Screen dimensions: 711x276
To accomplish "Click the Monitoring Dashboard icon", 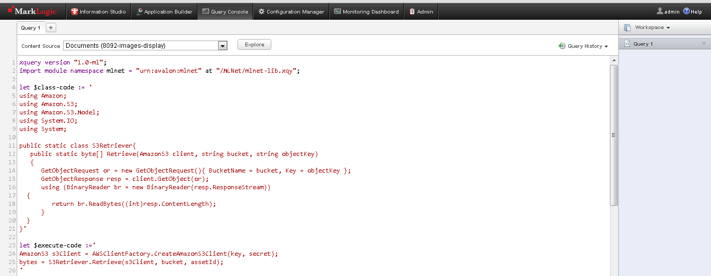I will pos(338,11).
